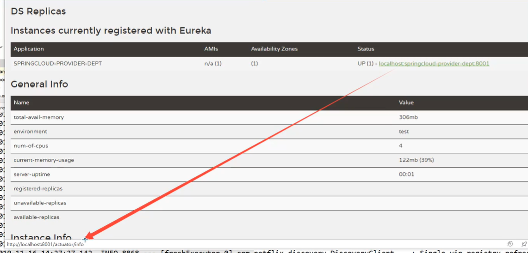Image resolution: width=528 pixels, height=253 pixels.
Task: Click the Value column header in General Info
Action: 406,102
